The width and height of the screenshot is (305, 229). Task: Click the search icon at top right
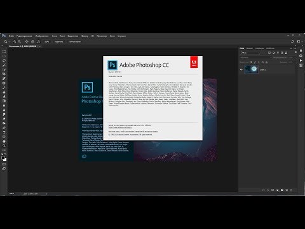tap(292, 41)
